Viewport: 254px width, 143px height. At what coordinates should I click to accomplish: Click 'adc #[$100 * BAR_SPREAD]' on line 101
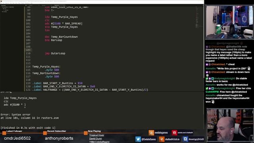pyautogui.click(x=63, y=23)
